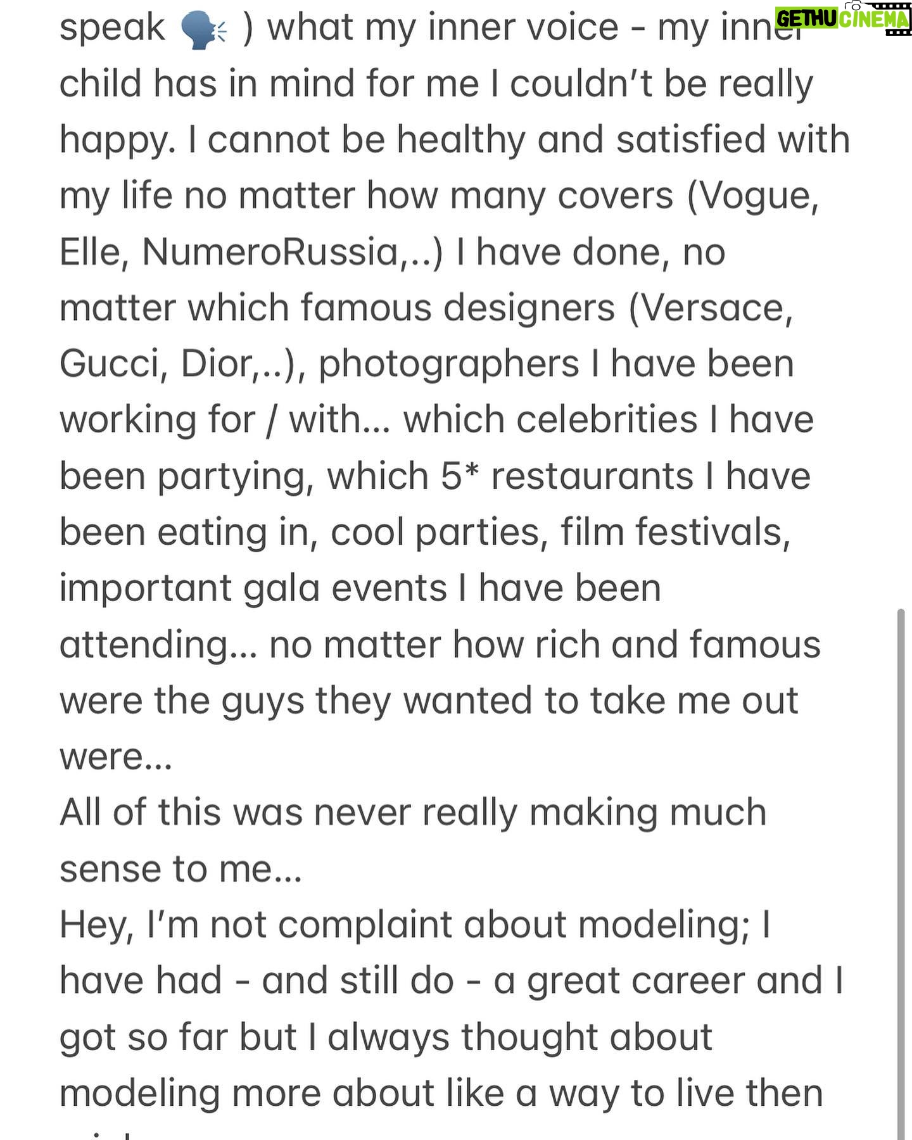Place the cursor at the word "photographers"
Screen dimensions: 912x1140
click(x=448, y=365)
